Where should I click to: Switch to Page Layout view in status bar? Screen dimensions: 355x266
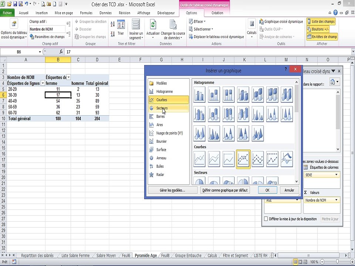300,262
